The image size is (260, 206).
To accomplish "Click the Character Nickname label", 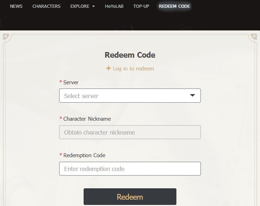I will coord(87,119).
